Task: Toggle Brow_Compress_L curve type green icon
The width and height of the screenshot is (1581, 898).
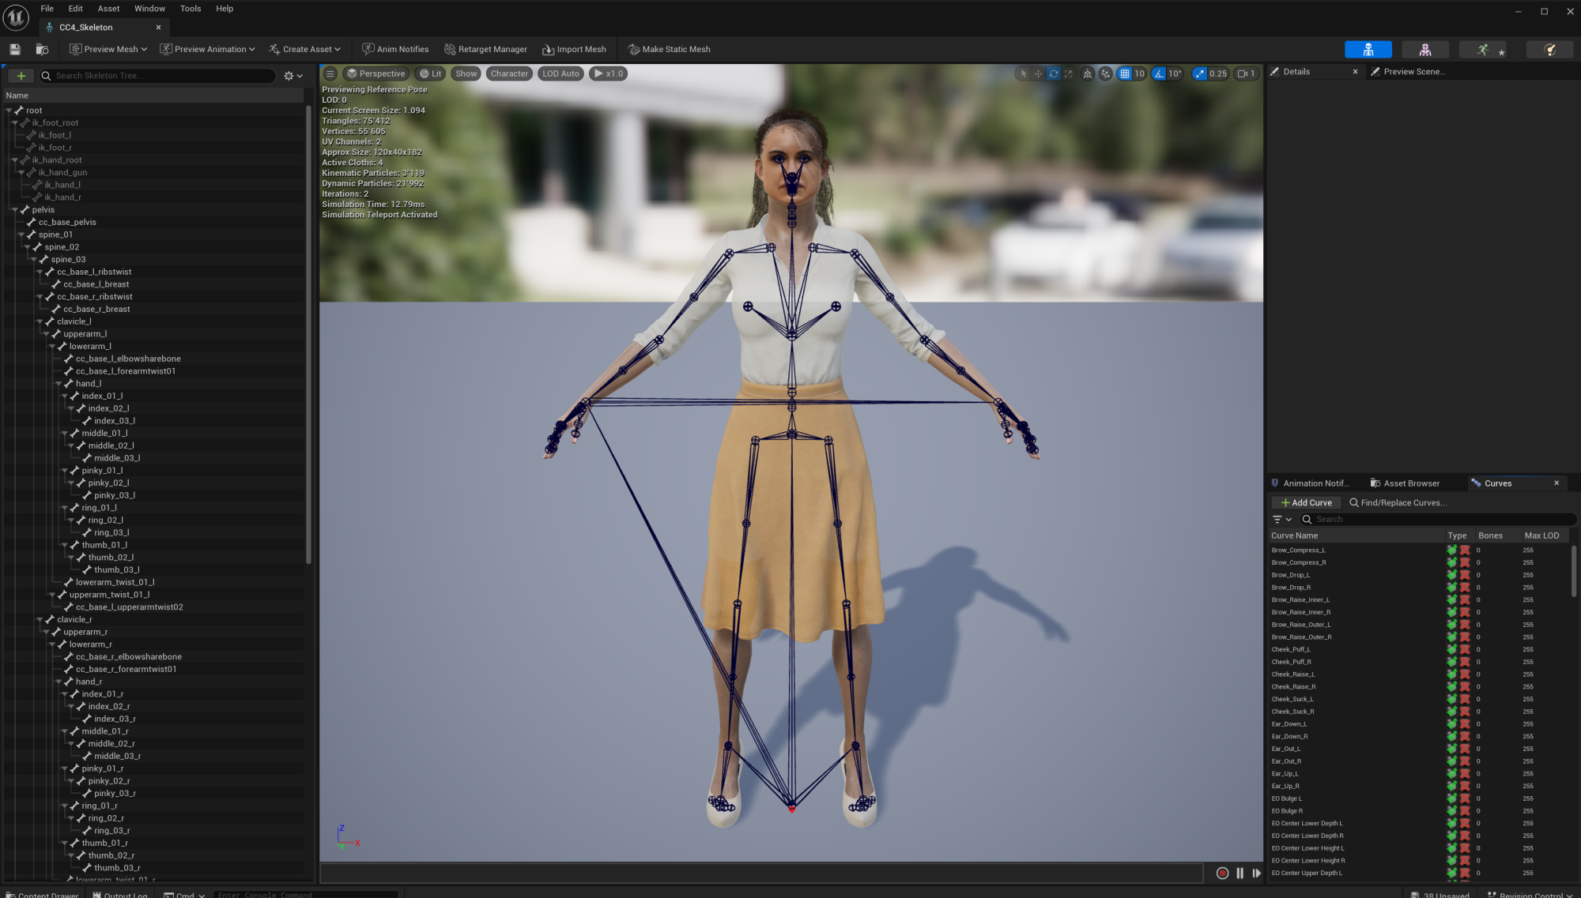Action: [1451, 550]
